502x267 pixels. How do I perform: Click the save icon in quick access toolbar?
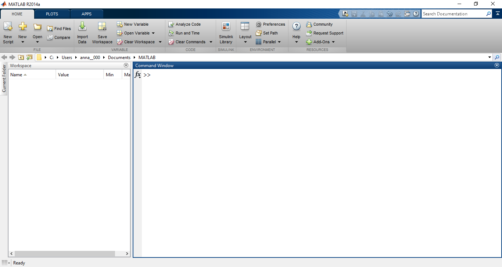pyautogui.click(x=354, y=14)
